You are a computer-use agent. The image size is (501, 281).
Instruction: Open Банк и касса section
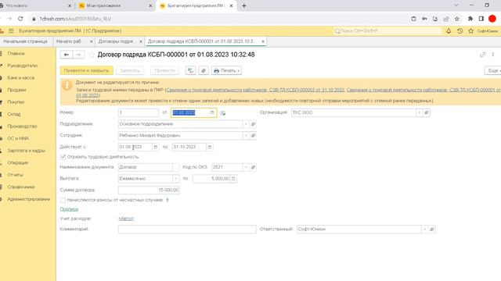pos(21,78)
